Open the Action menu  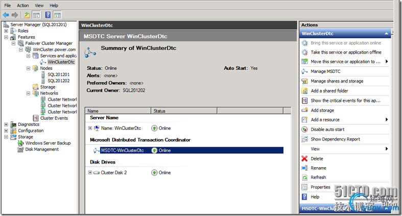[x=23, y=6]
